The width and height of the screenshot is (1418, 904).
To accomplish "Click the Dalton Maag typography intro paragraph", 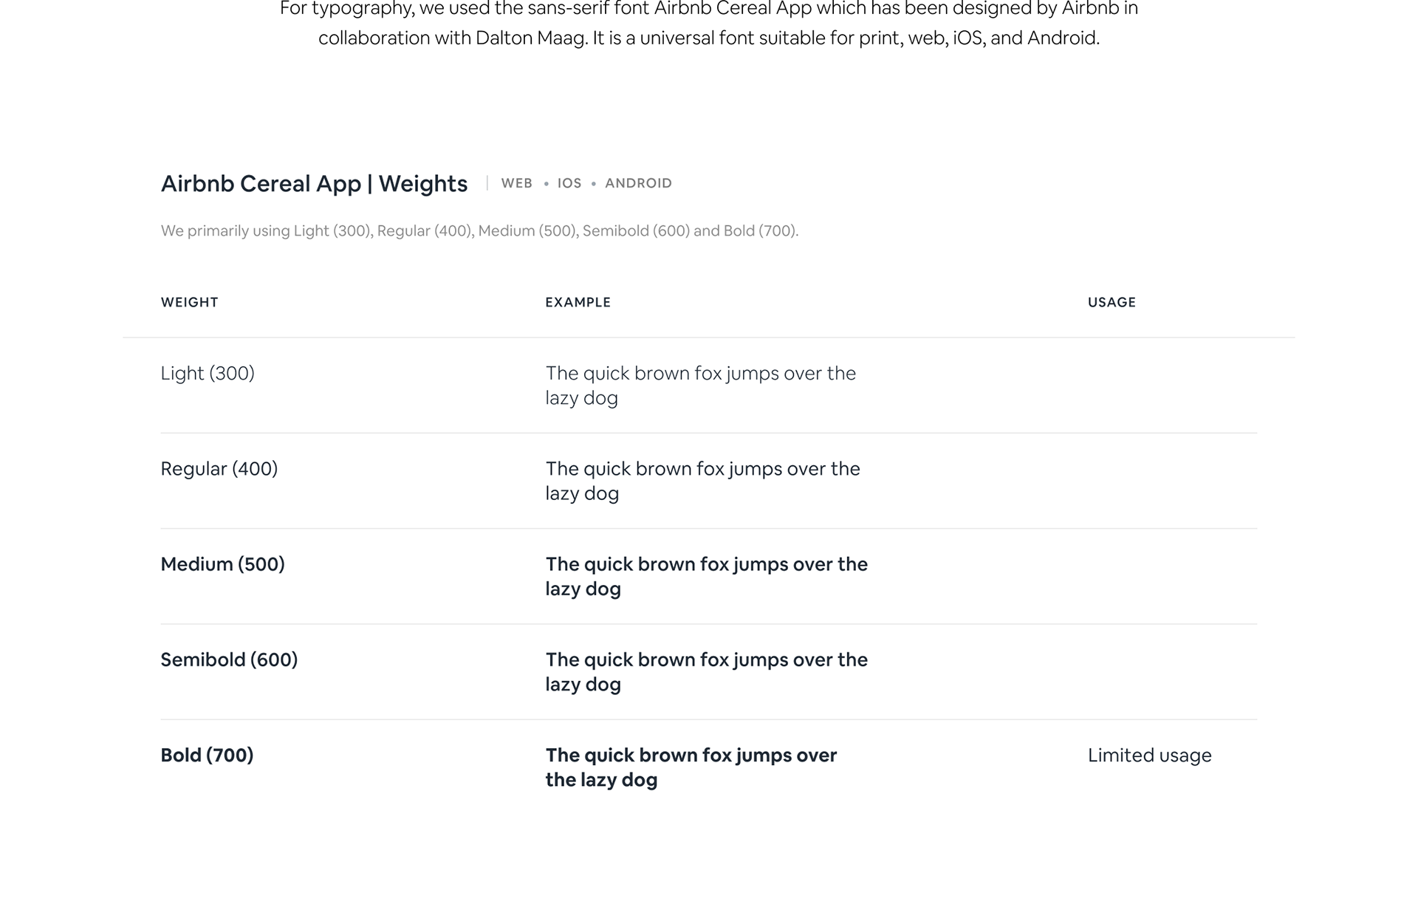I will point(709,24).
